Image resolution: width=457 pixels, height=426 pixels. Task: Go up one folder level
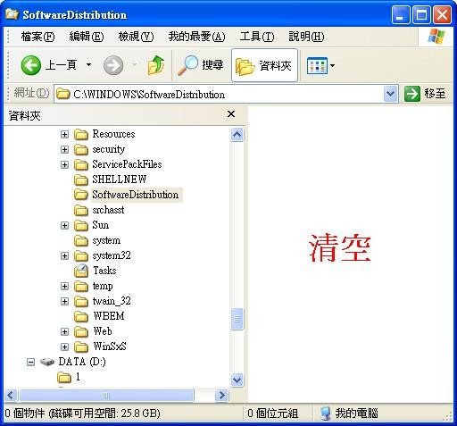coord(156,65)
